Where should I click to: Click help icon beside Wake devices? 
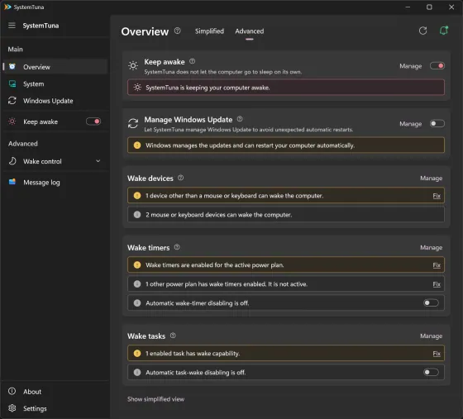pyautogui.click(x=181, y=178)
